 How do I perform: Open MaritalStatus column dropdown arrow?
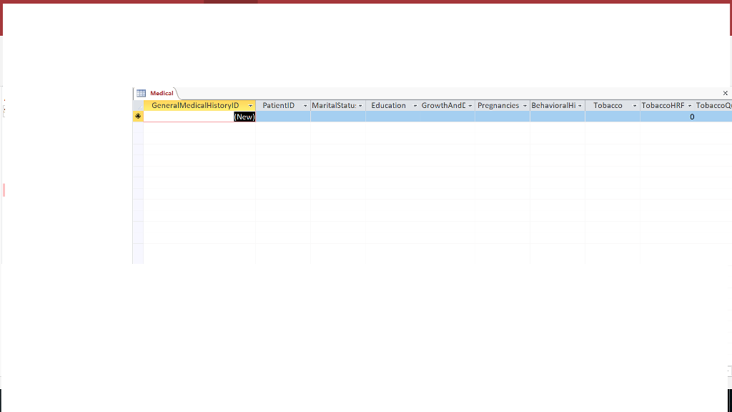[360, 106]
